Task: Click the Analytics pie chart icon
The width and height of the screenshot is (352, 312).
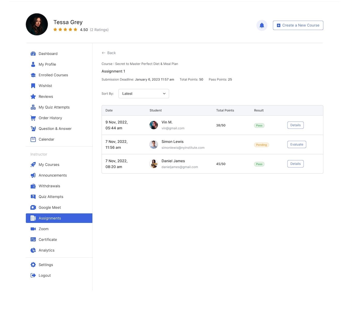Action: pos(33,250)
